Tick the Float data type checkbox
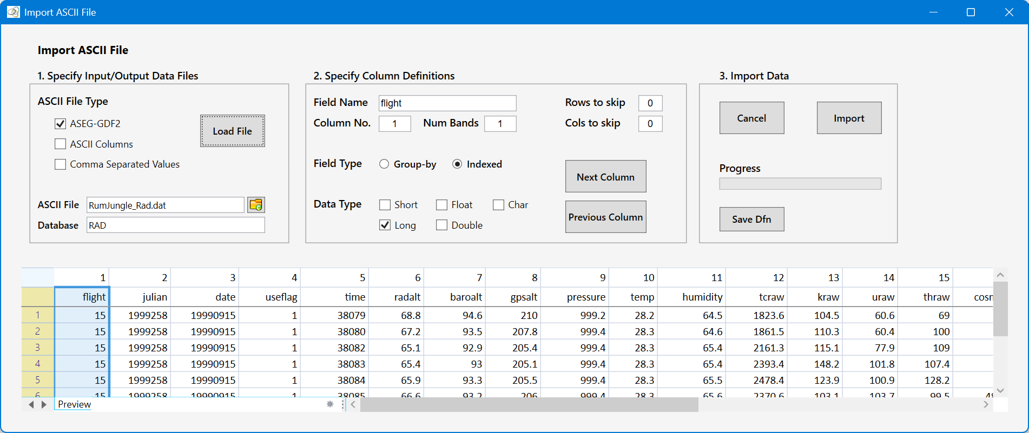The image size is (1029, 433). point(442,205)
